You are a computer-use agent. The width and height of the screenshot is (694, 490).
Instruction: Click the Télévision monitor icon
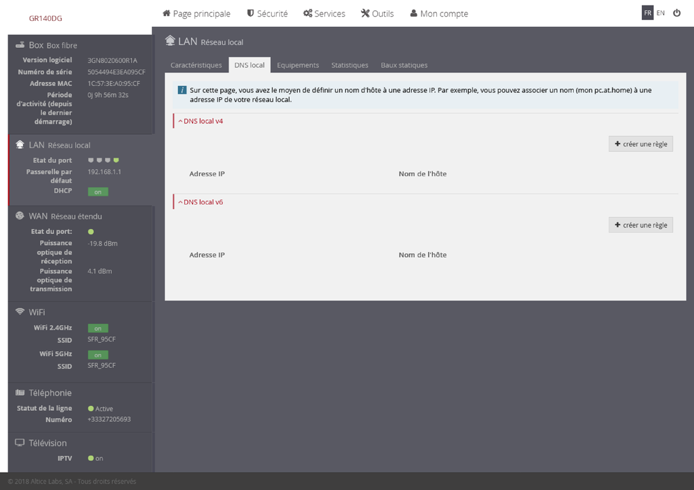coord(19,443)
